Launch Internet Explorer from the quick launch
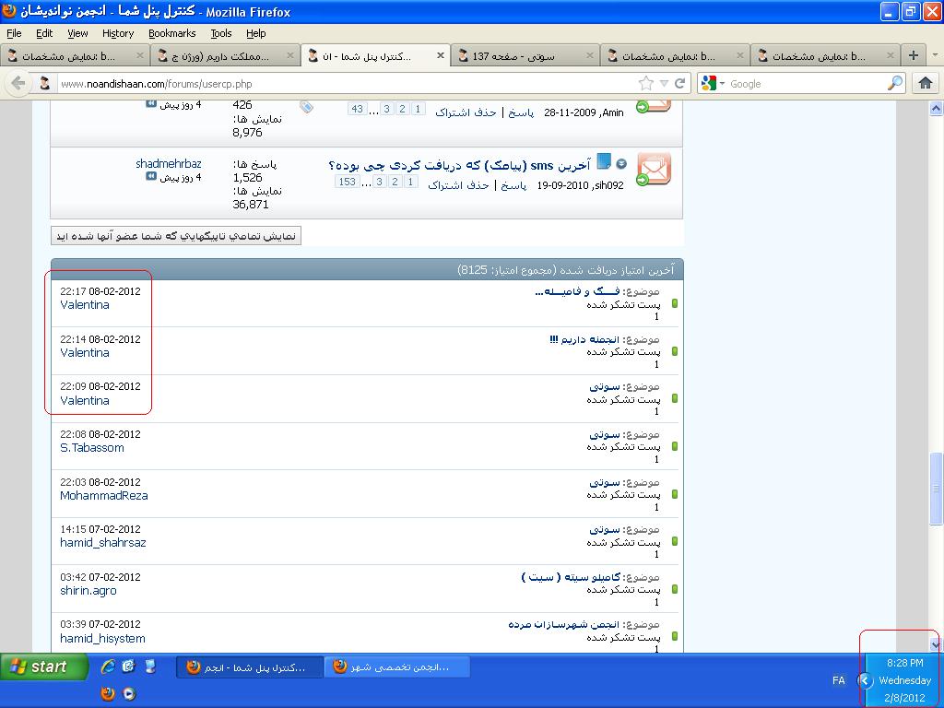 click(108, 667)
